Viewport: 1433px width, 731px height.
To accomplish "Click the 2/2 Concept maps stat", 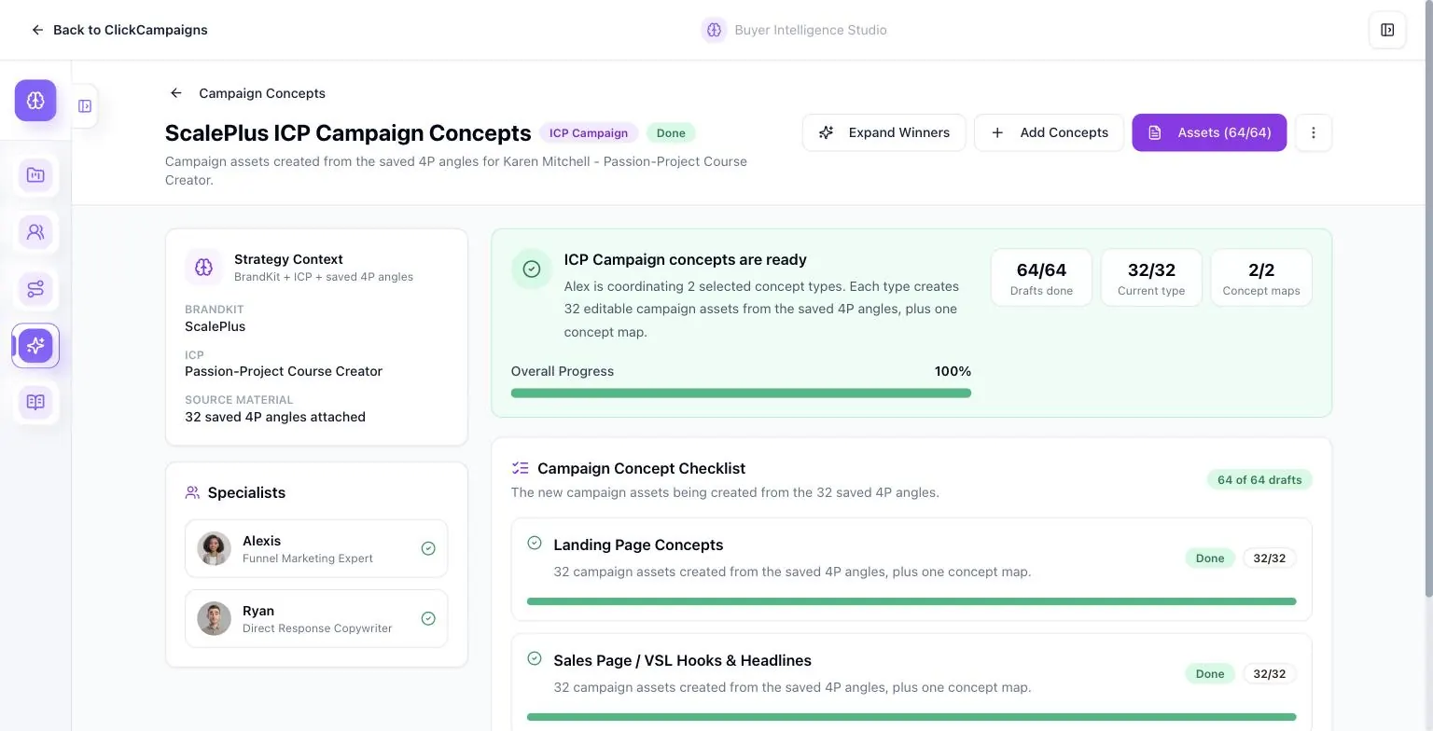I will point(1261,278).
